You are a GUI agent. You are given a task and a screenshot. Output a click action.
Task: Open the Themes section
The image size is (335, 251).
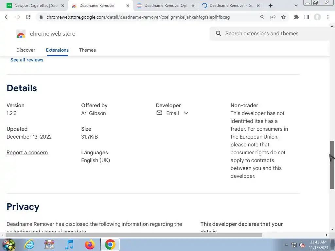[87, 50]
